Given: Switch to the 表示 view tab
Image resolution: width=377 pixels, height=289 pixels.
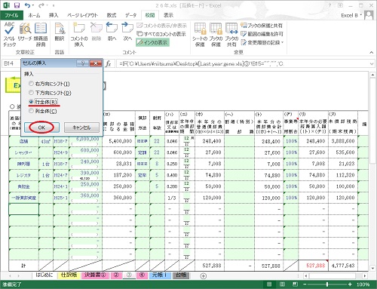Looking at the screenshot, I should point(168,15).
